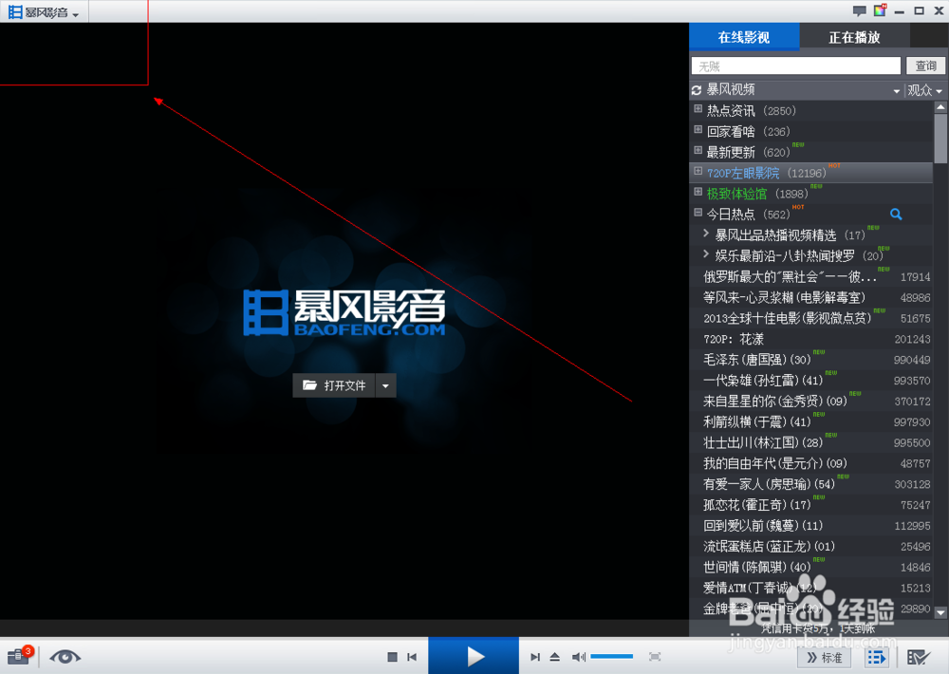Toggle the playlist panel icon
949x674 pixels.
pyautogui.click(x=876, y=658)
